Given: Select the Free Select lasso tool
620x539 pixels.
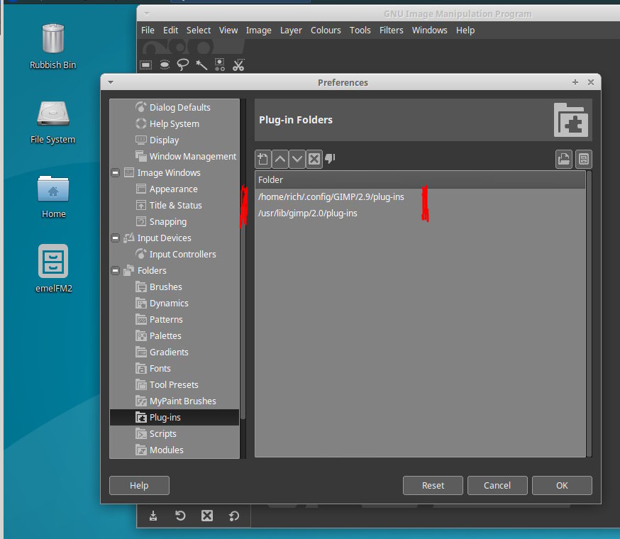Looking at the screenshot, I should 183,65.
